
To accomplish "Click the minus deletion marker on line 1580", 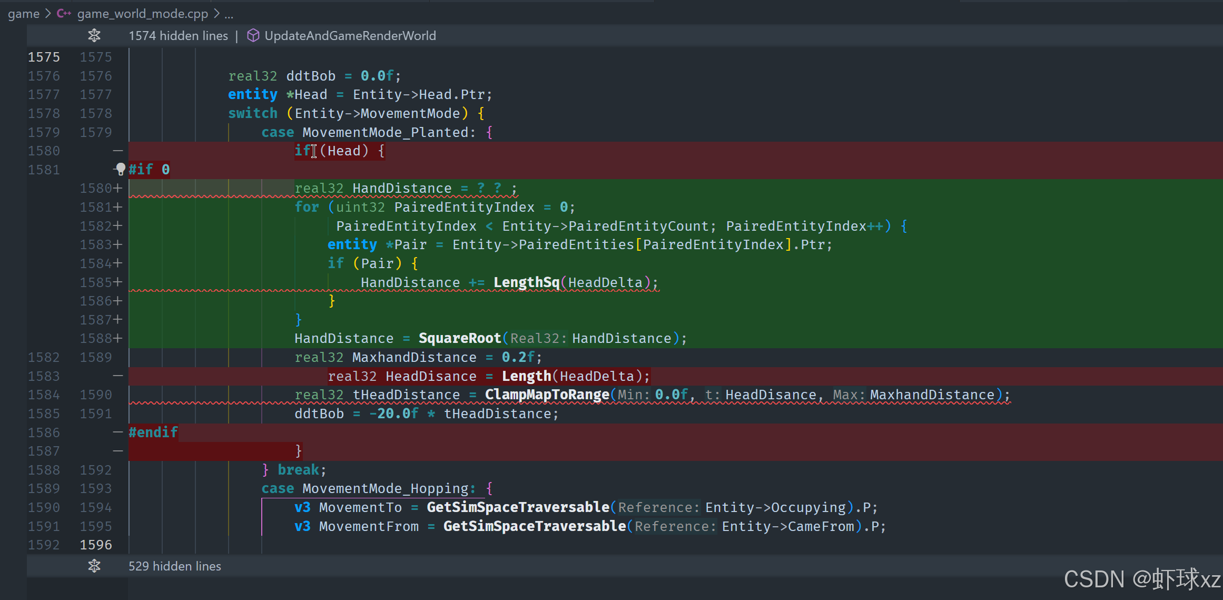I will [x=118, y=151].
